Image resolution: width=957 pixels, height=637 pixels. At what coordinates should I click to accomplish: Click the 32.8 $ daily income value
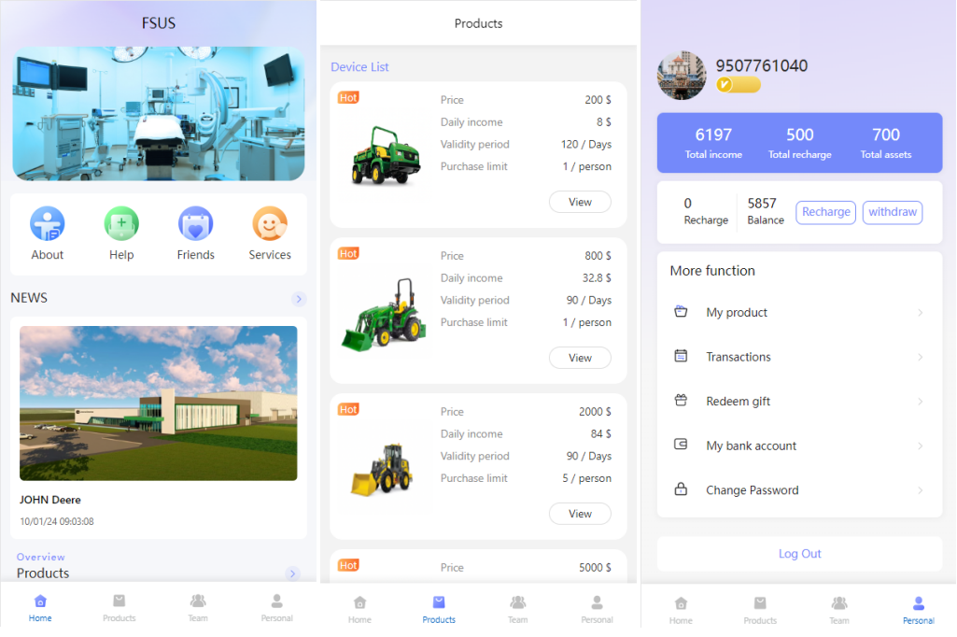click(x=597, y=278)
